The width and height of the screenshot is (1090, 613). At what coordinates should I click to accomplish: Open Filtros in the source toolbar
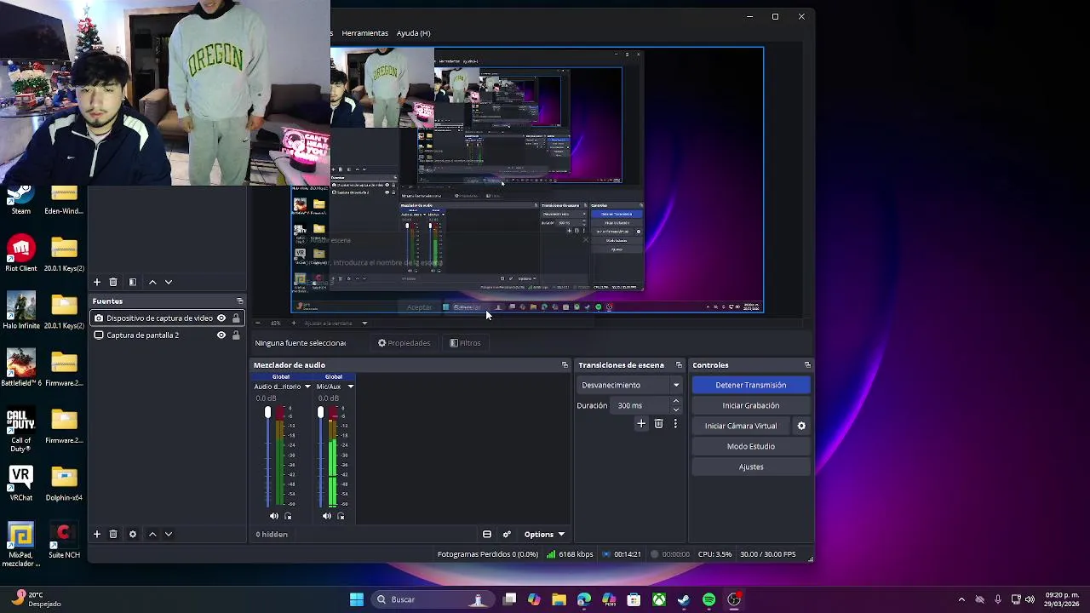coord(465,343)
